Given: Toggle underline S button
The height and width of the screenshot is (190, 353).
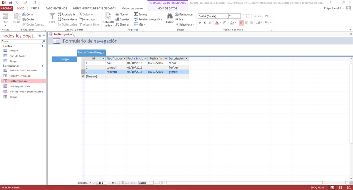Looking at the screenshot, I should pyautogui.click(x=210, y=23).
